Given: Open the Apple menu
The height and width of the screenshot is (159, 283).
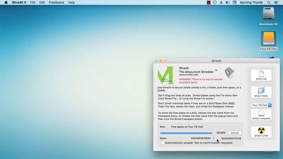Looking at the screenshot, I should pos(6,3).
